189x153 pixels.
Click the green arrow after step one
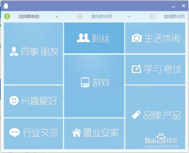57,17
